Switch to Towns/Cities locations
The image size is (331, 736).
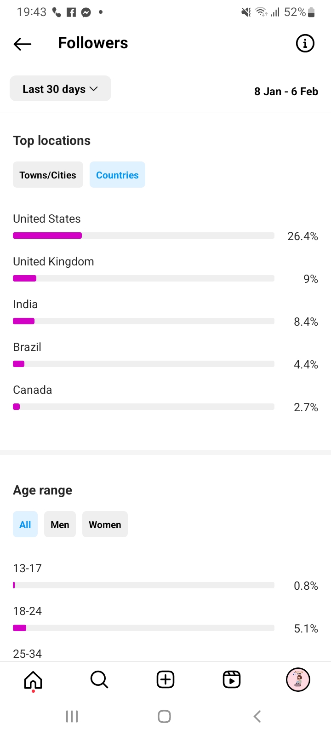[48, 175]
